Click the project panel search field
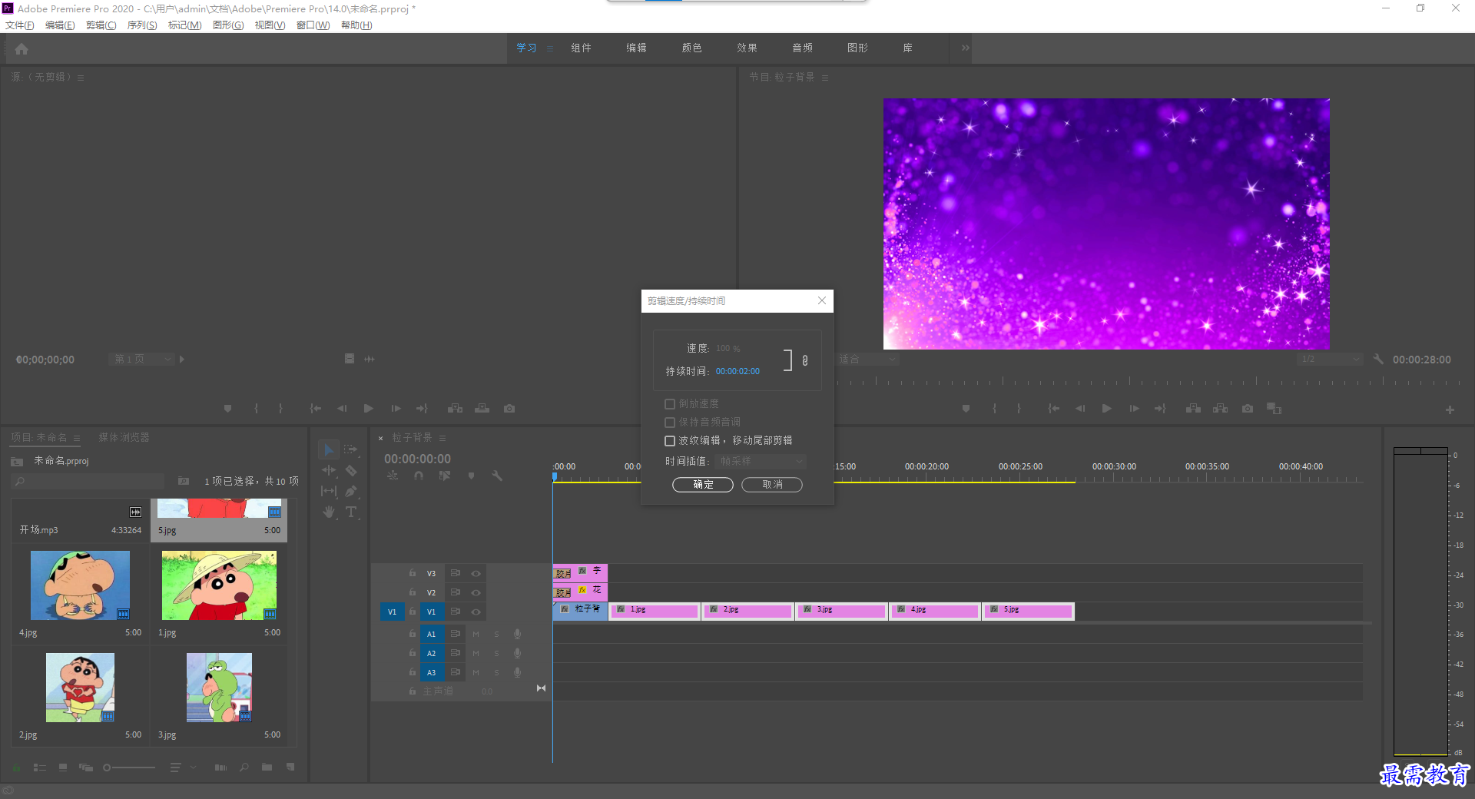Image resolution: width=1475 pixels, height=799 pixels. click(88, 481)
